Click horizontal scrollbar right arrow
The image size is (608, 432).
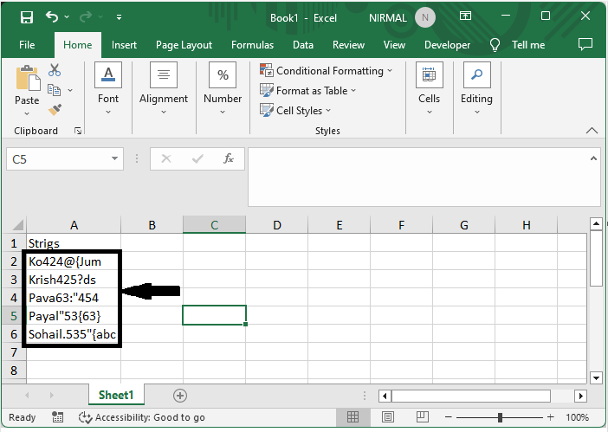tap(580, 396)
